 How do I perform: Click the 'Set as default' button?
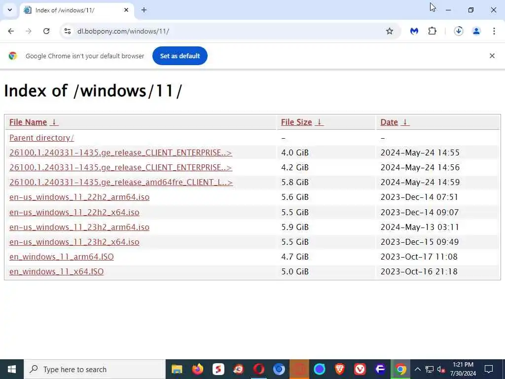[180, 56]
